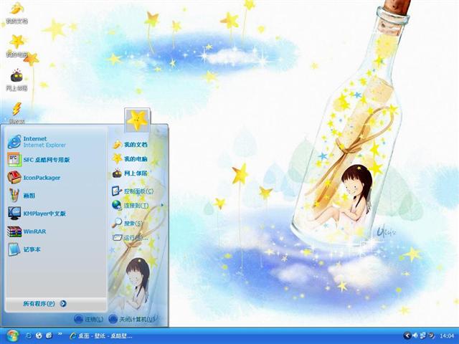Click the volume speaker tray icon
Viewport: 459px width, 344px height.
coord(415,335)
